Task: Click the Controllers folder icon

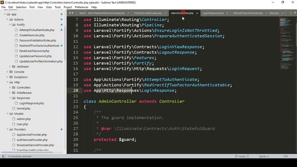Action: [x=13, y=88]
